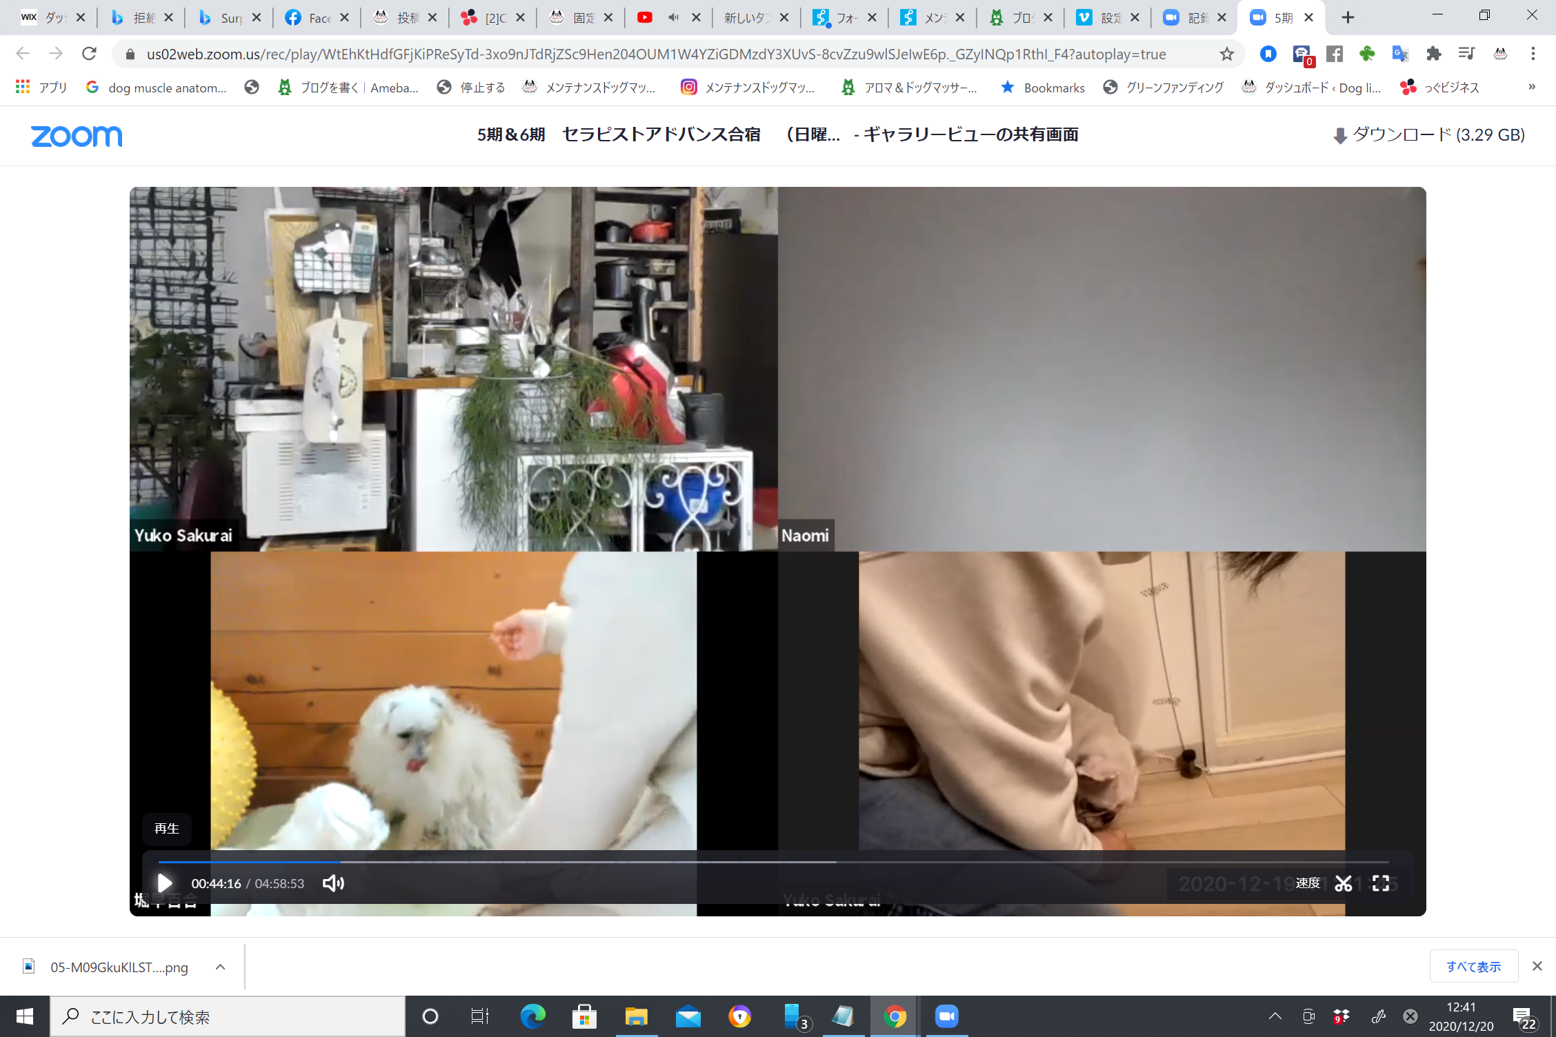Go forward to the next page
Screen dimensions: 1556x1037
pyautogui.click(x=56, y=54)
